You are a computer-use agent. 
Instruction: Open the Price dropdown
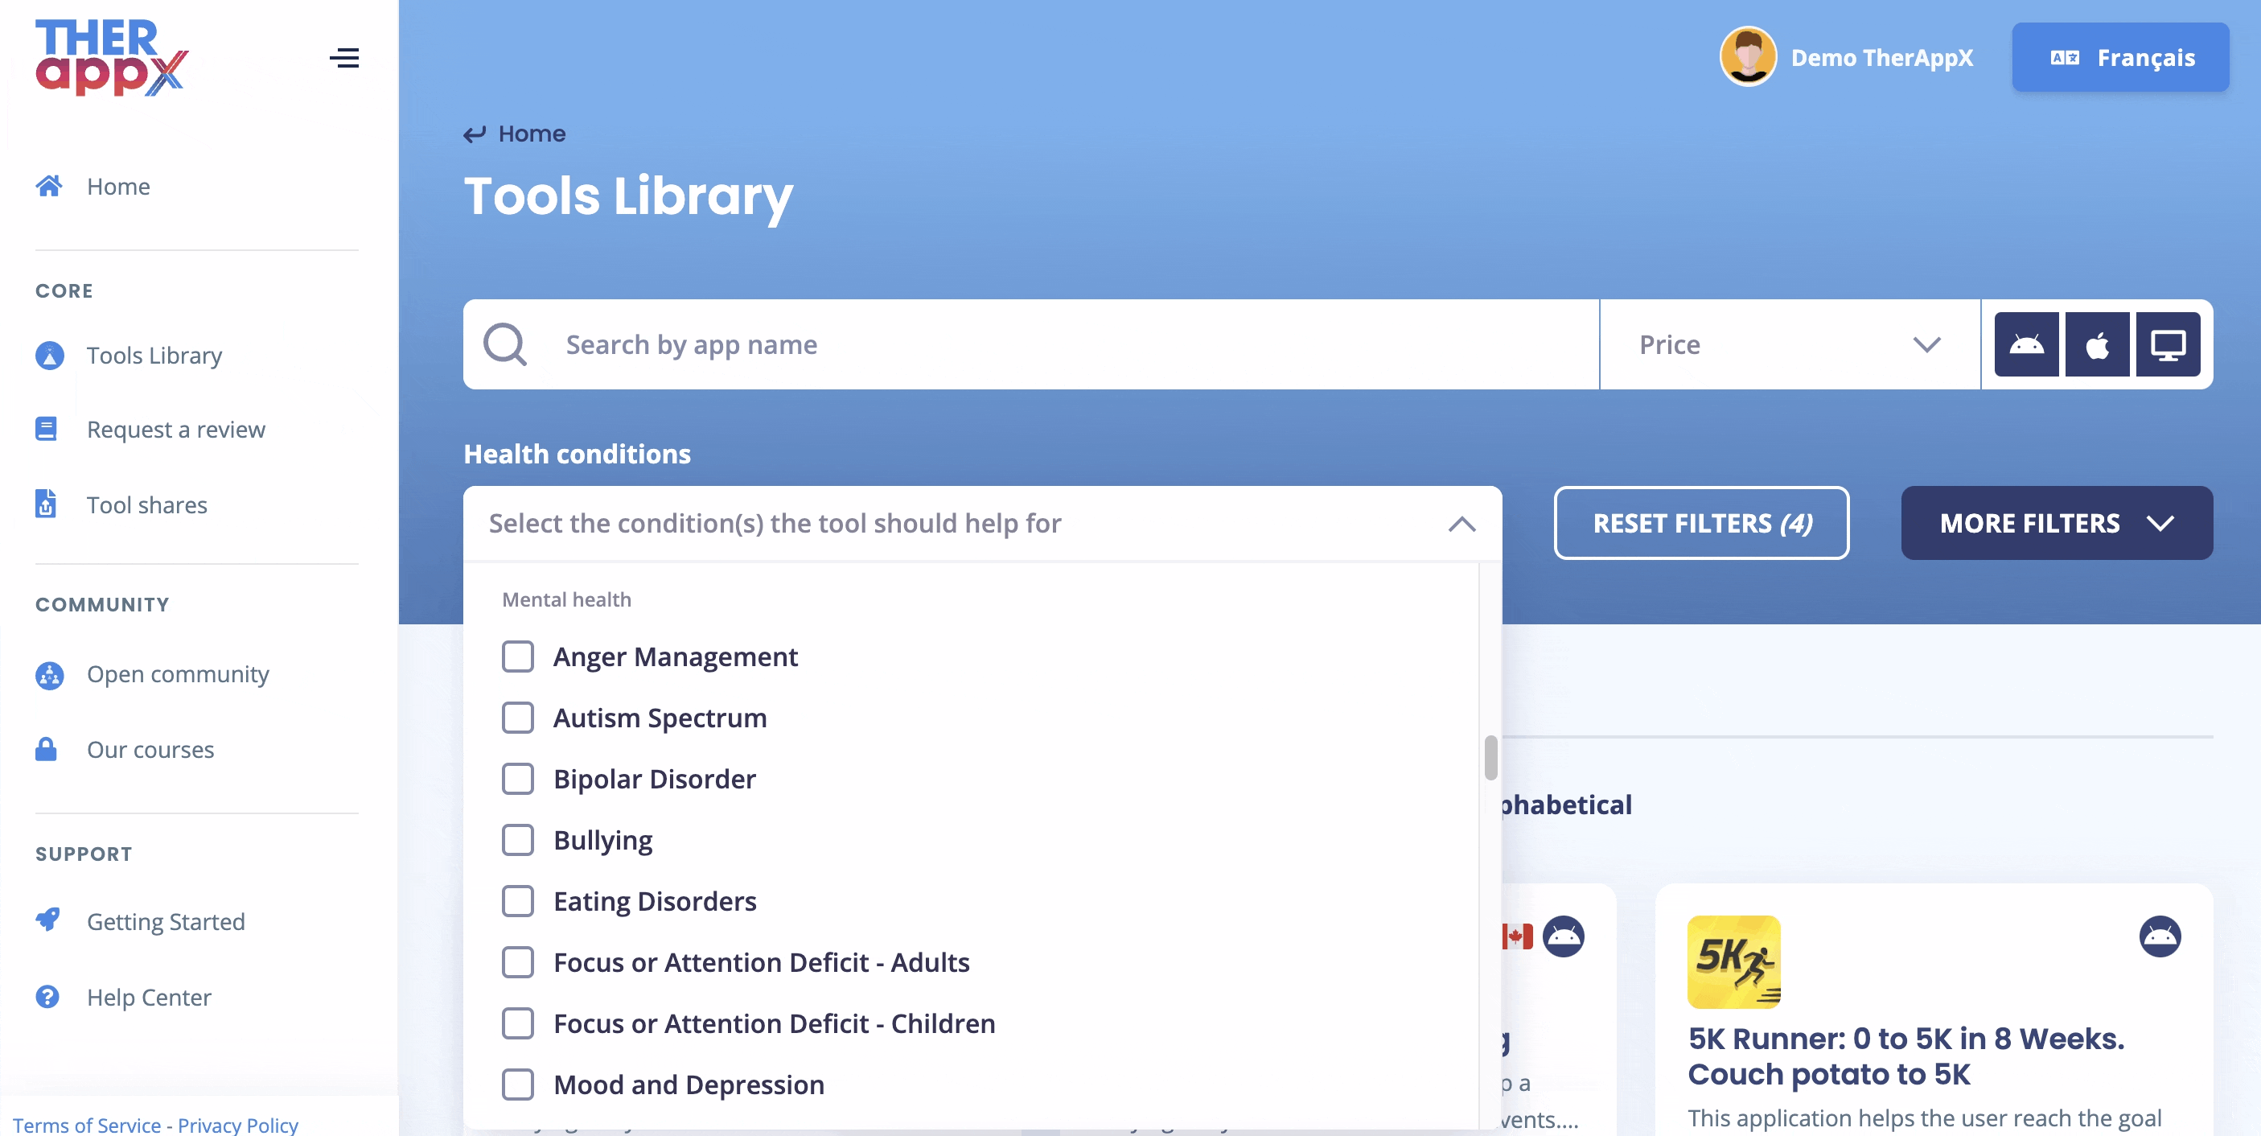click(1789, 344)
